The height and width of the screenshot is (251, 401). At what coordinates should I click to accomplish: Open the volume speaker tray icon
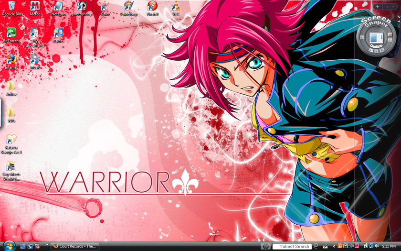tap(377, 246)
